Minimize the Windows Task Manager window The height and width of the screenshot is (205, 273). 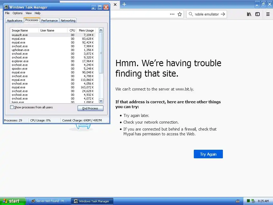click(x=94, y=7)
